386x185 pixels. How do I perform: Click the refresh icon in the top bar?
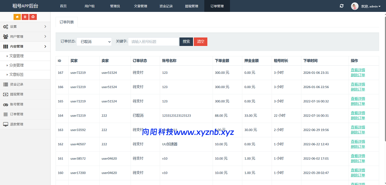click(341, 6)
